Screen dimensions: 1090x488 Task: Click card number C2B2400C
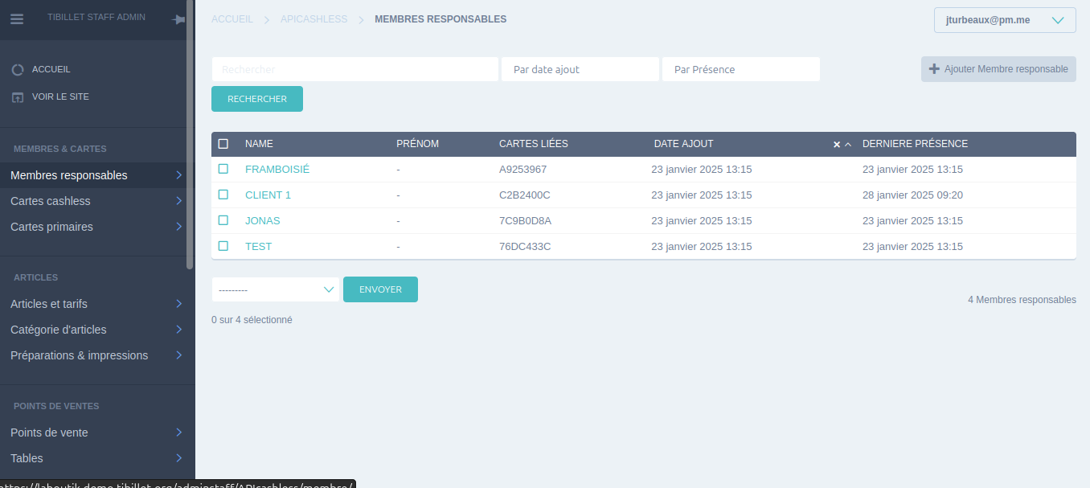coord(525,195)
